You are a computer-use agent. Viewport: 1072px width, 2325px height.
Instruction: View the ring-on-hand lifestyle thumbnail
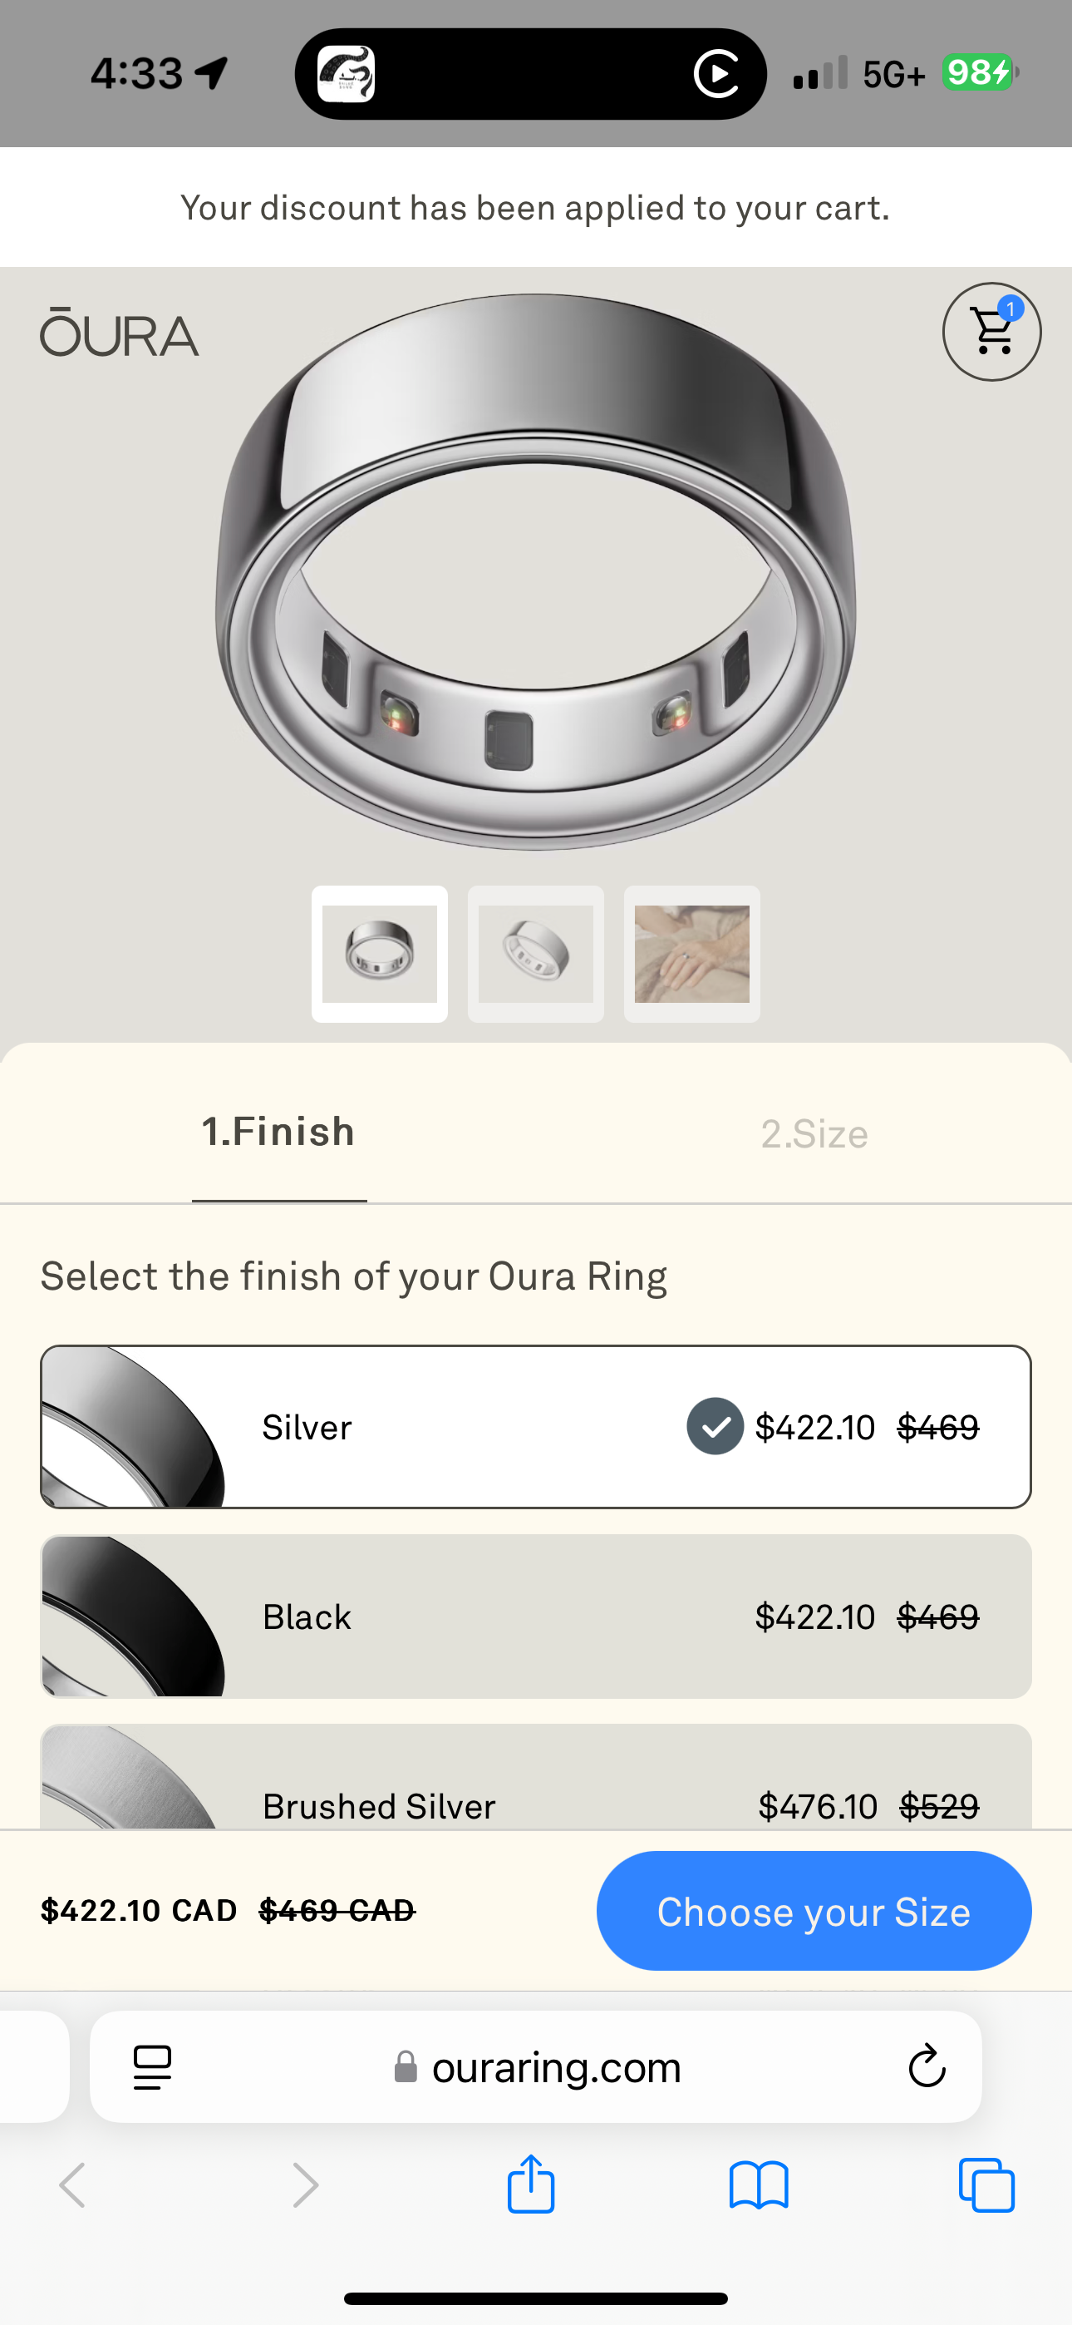click(692, 954)
